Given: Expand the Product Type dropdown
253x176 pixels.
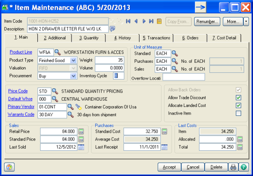Looking at the screenshot, I should [73, 60].
